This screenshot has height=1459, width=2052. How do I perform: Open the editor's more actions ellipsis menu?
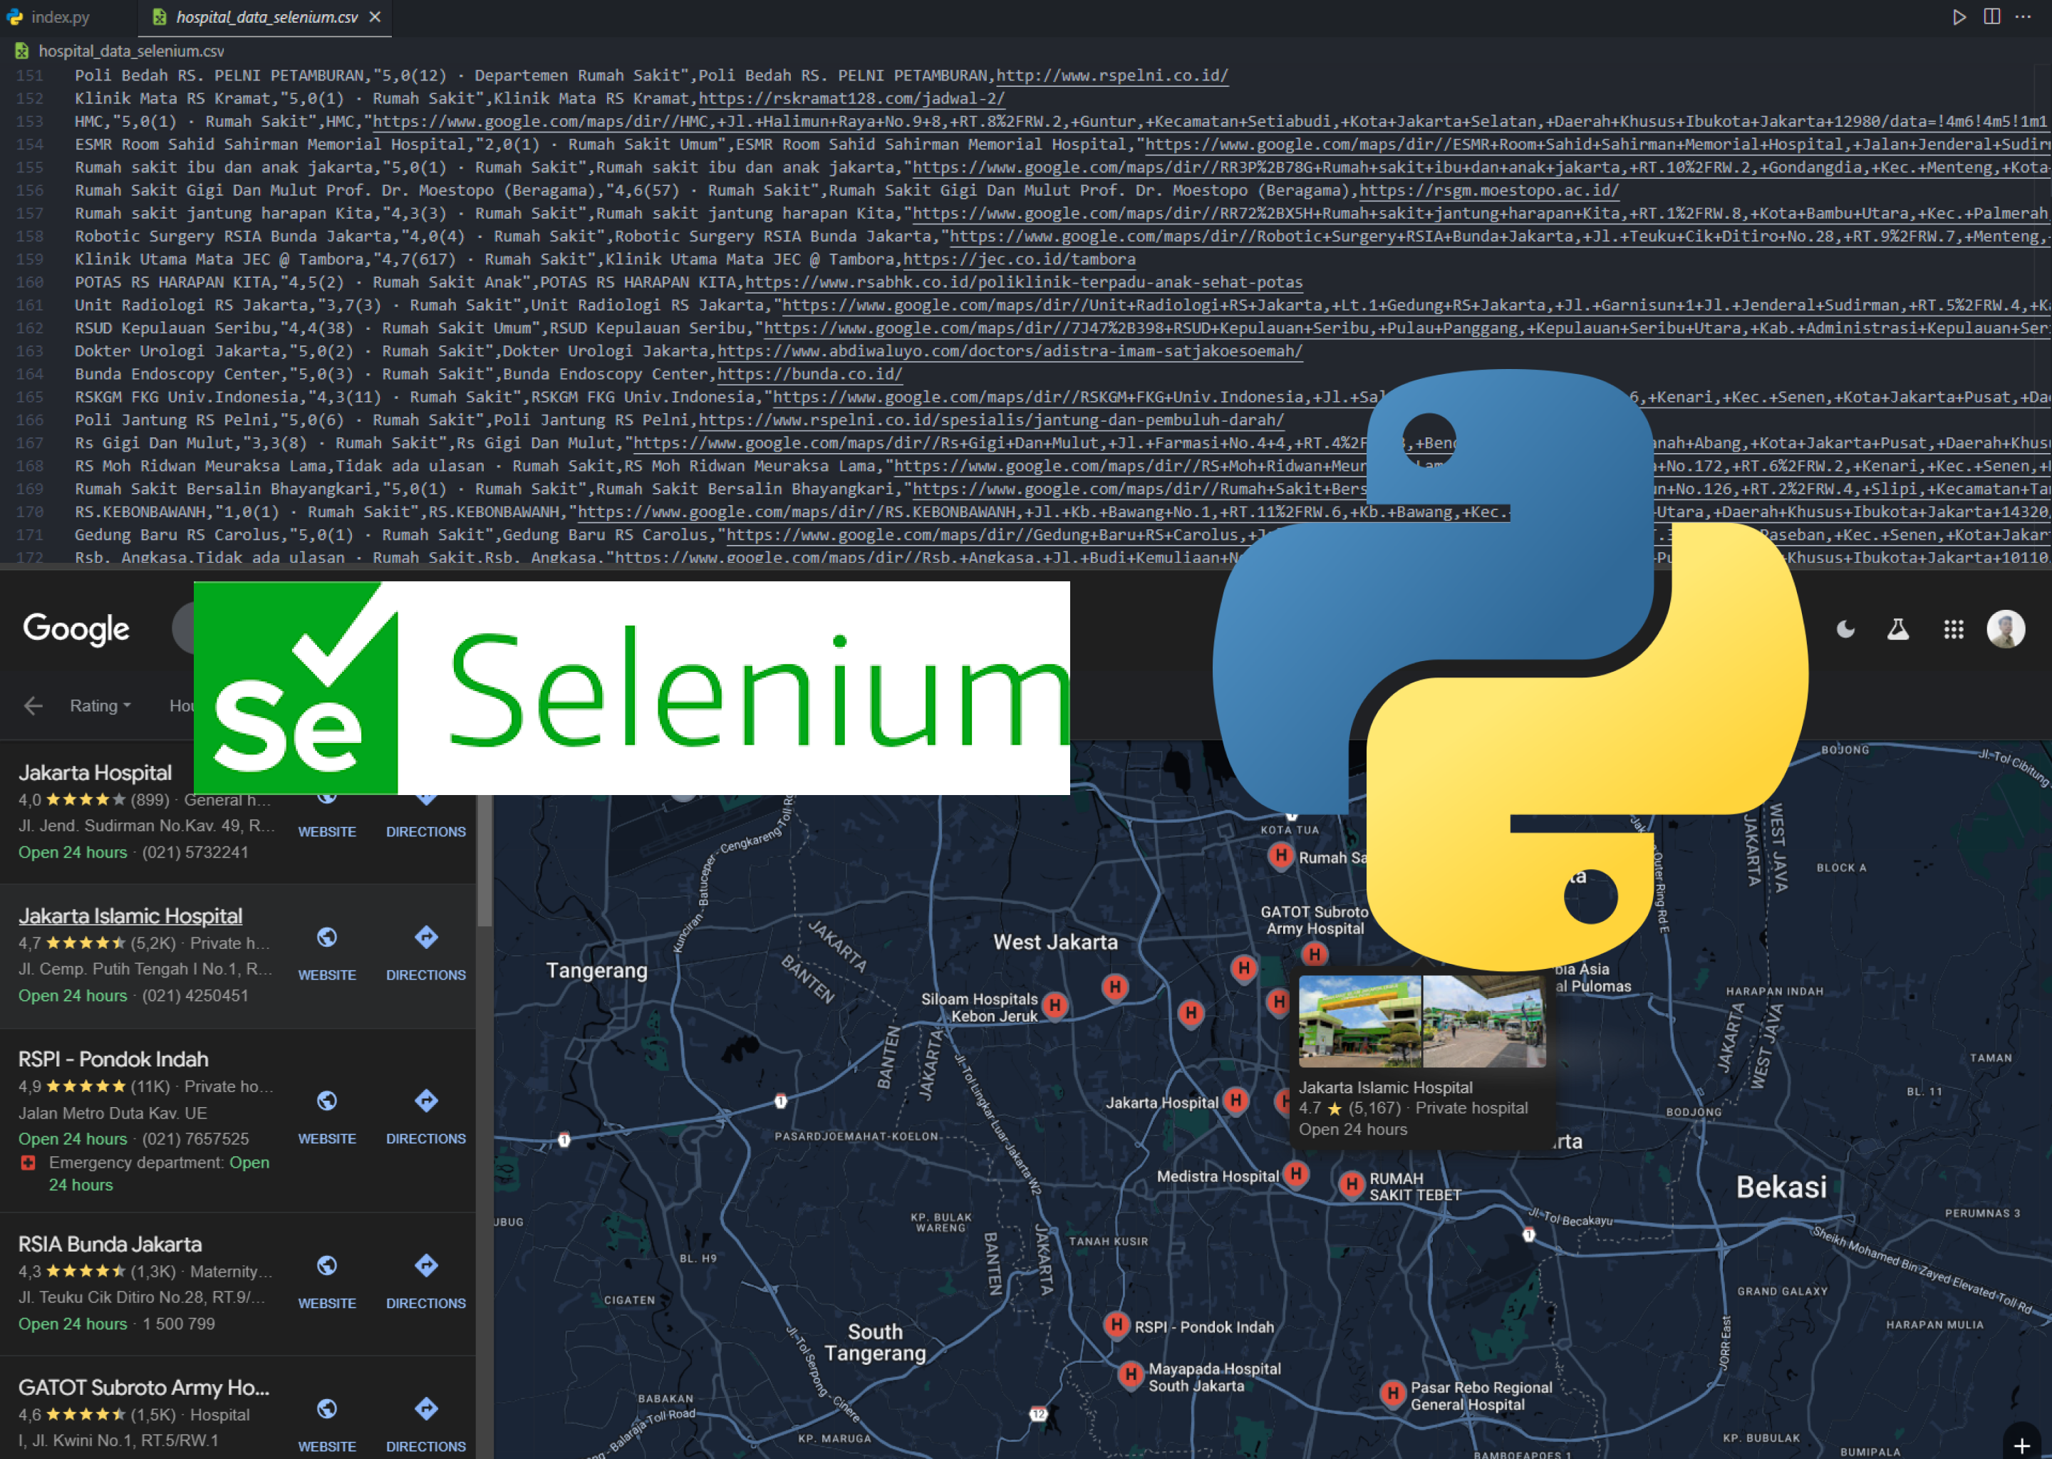(2023, 17)
